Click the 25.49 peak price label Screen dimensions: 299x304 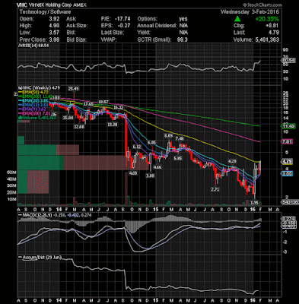tap(74, 89)
